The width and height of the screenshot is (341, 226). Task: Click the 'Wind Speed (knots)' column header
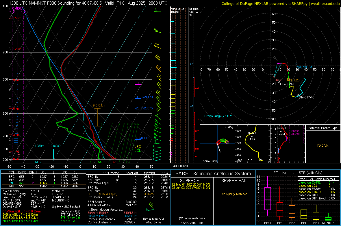(178, 10)
